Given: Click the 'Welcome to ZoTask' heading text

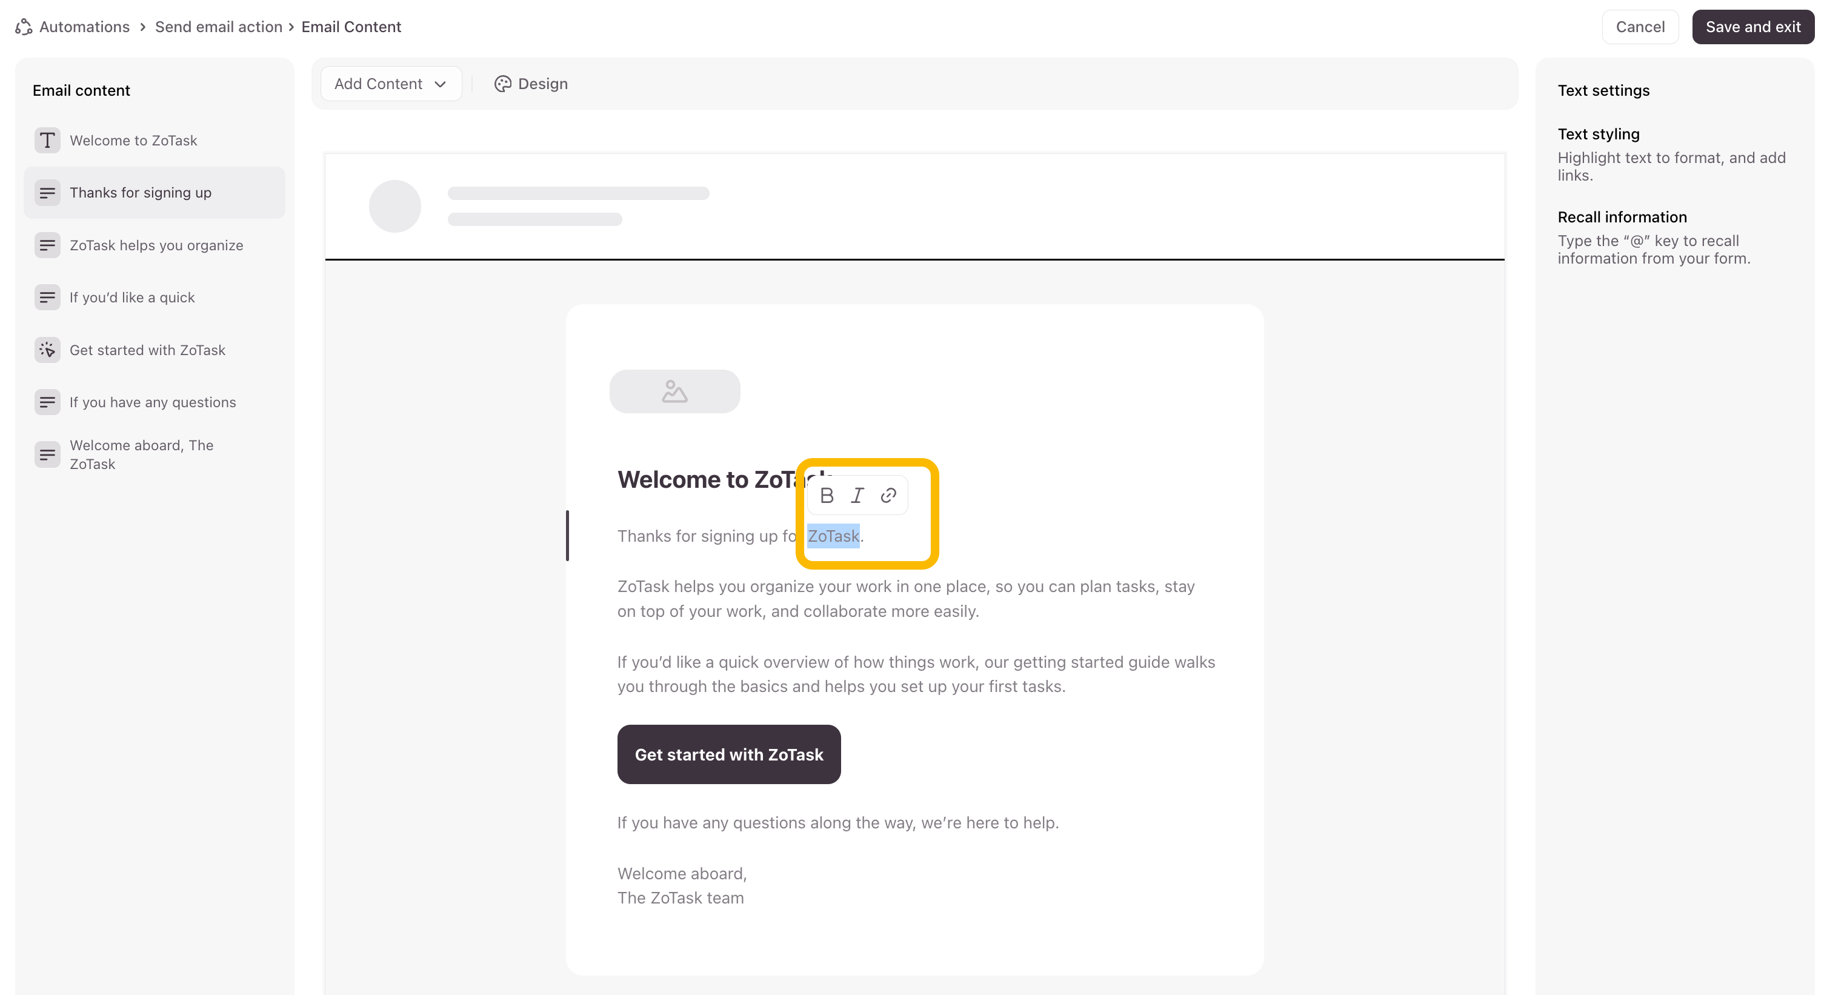Looking at the screenshot, I should (708, 479).
